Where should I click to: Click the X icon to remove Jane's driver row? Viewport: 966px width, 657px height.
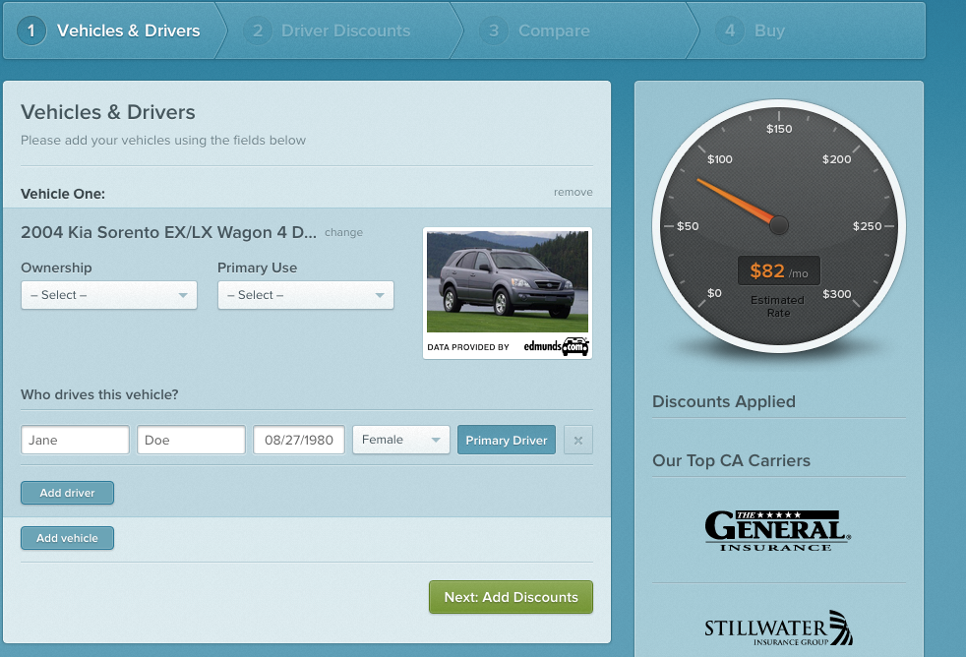click(577, 440)
